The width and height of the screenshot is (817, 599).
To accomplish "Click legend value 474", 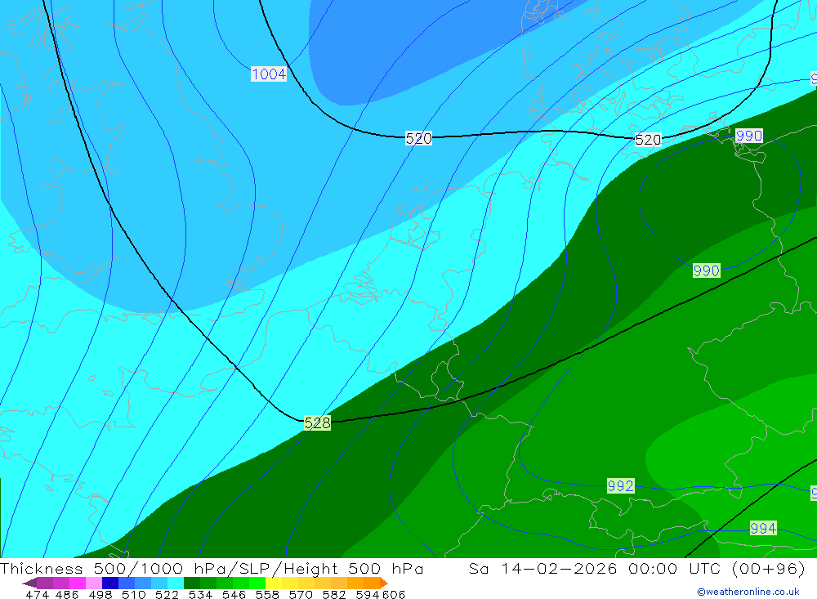I will pos(37,594).
